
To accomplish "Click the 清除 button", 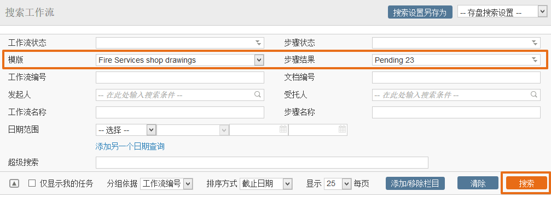I will coord(478,183).
